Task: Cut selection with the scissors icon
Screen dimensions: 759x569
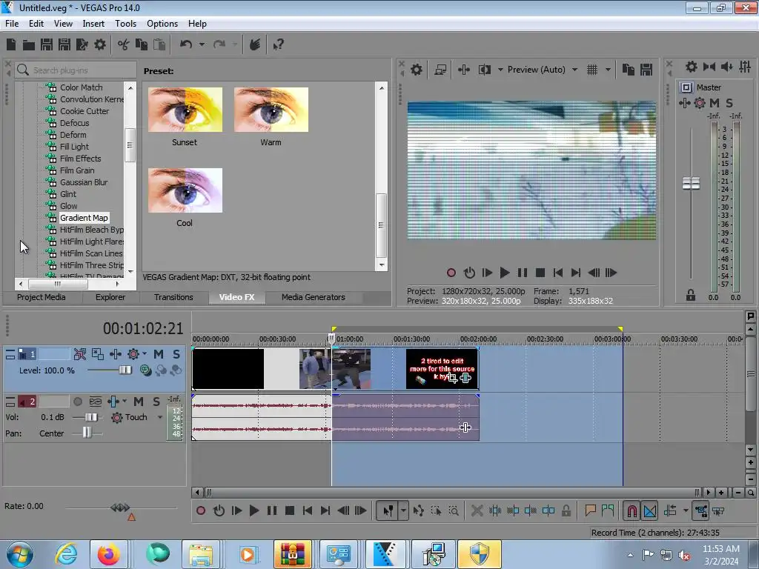Action: pyautogui.click(x=124, y=45)
